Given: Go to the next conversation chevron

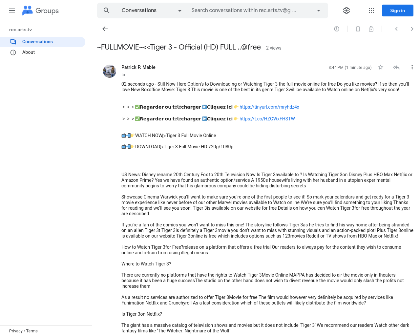Looking at the screenshot, I should pyautogui.click(x=412, y=29).
